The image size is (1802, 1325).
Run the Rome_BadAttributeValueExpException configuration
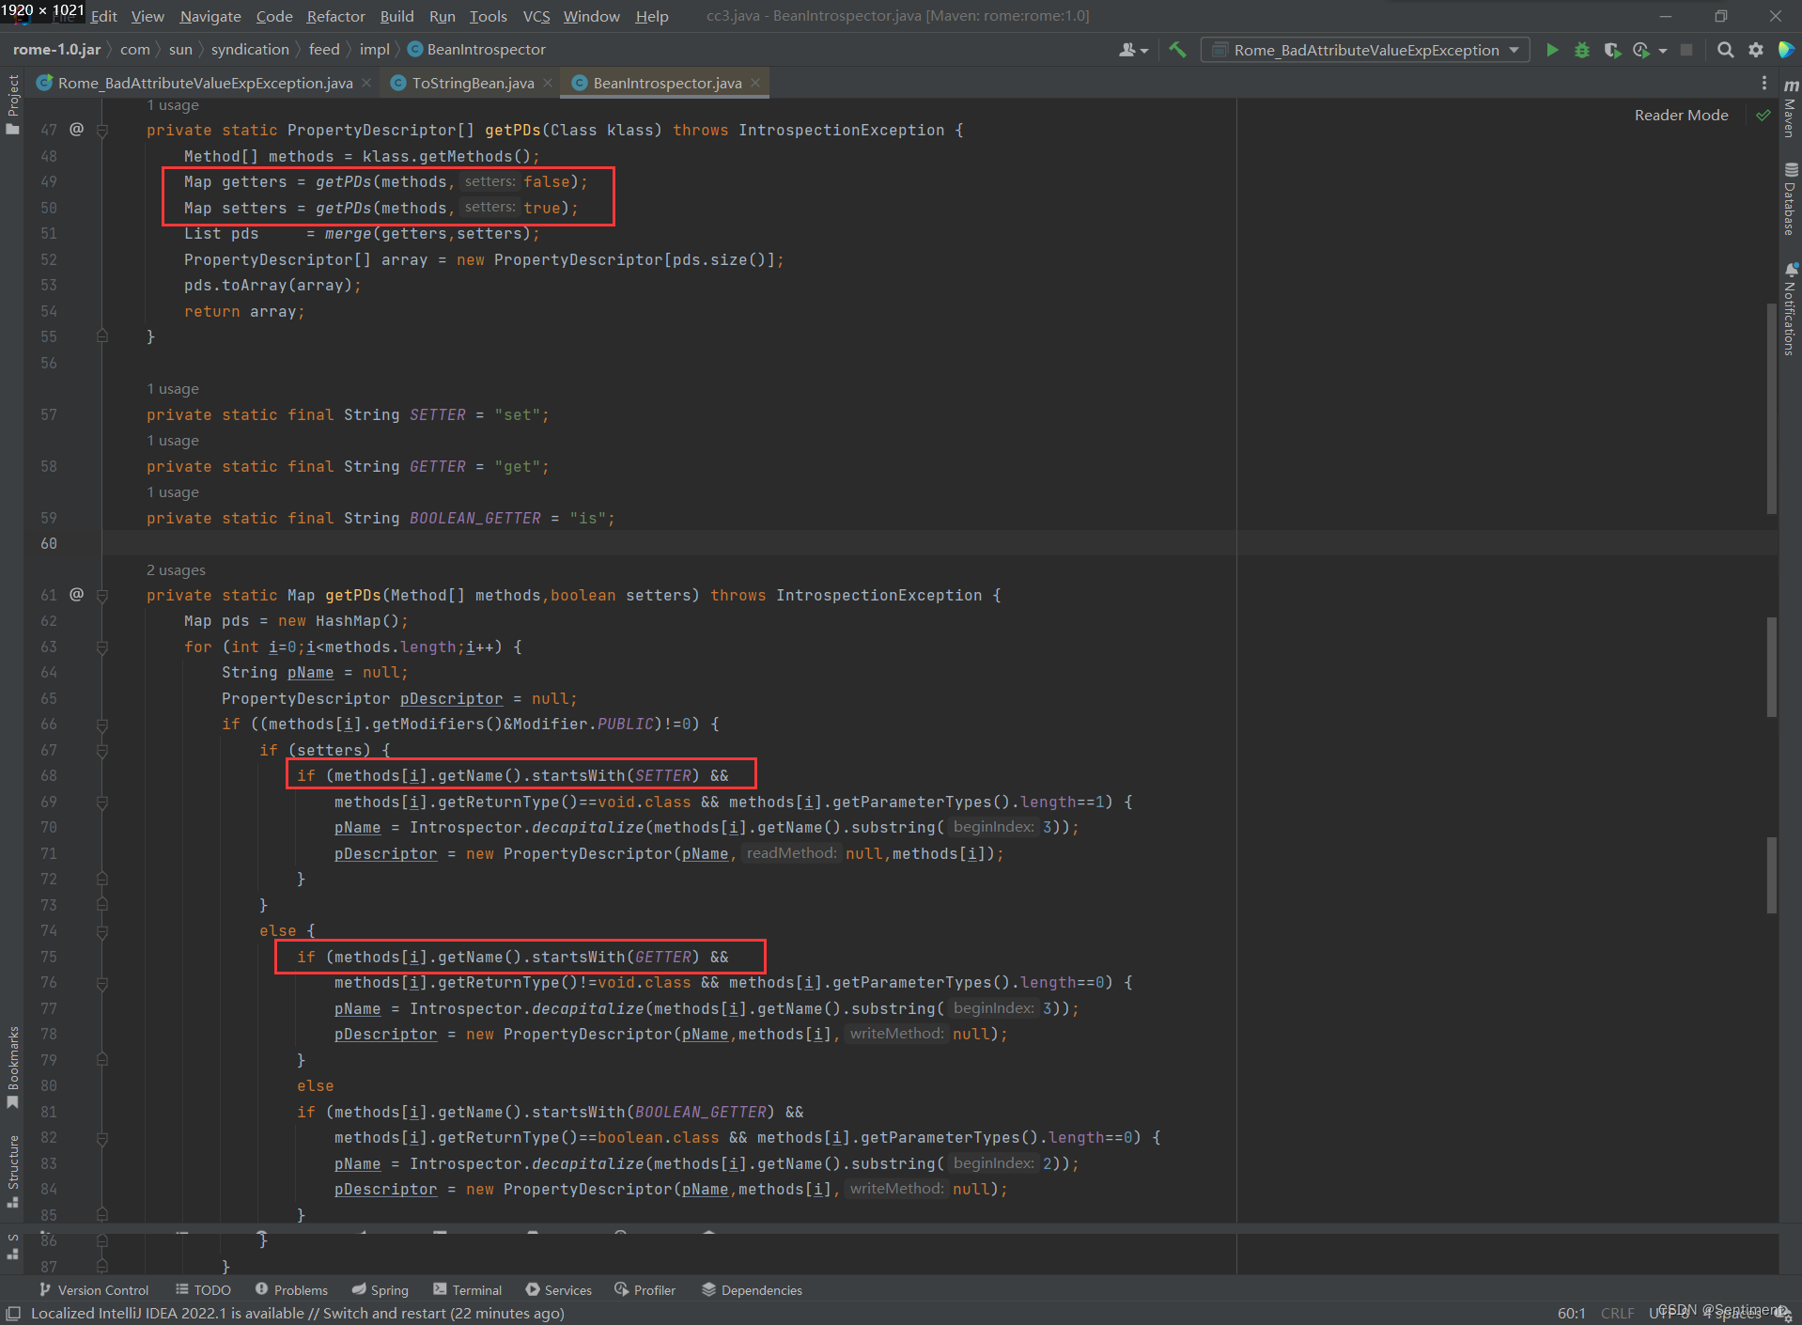[x=1552, y=50]
